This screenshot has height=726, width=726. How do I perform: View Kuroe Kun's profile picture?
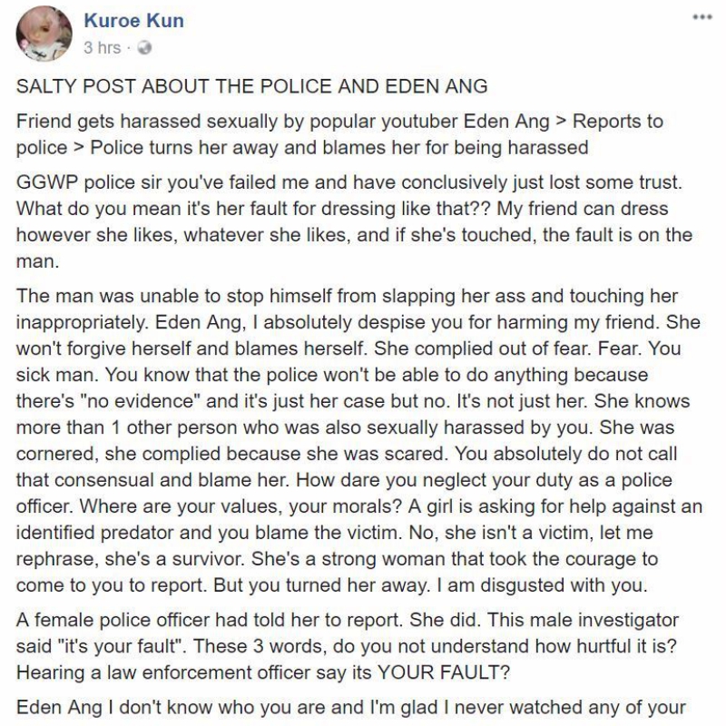pyautogui.click(x=38, y=29)
